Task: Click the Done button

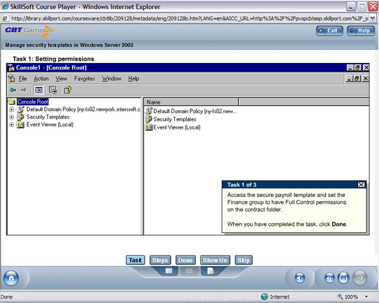Action: [185, 260]
